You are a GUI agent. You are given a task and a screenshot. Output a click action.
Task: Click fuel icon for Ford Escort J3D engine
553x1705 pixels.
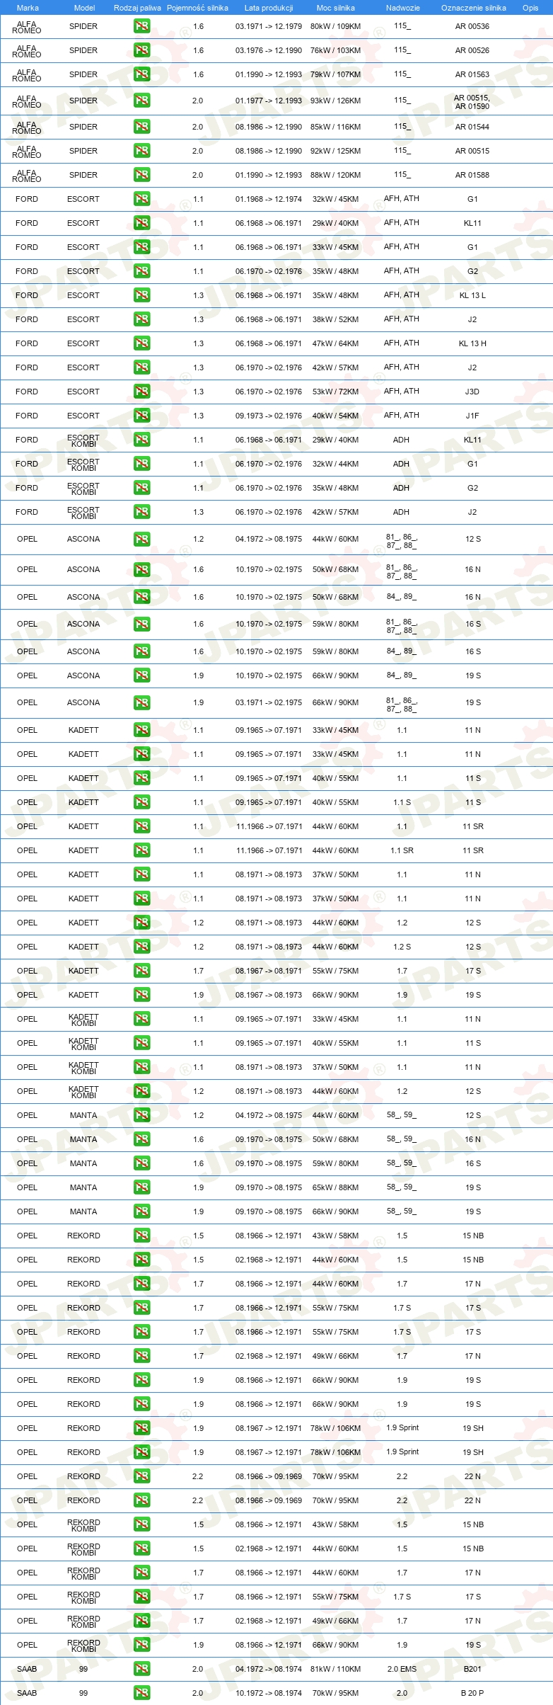141,392
